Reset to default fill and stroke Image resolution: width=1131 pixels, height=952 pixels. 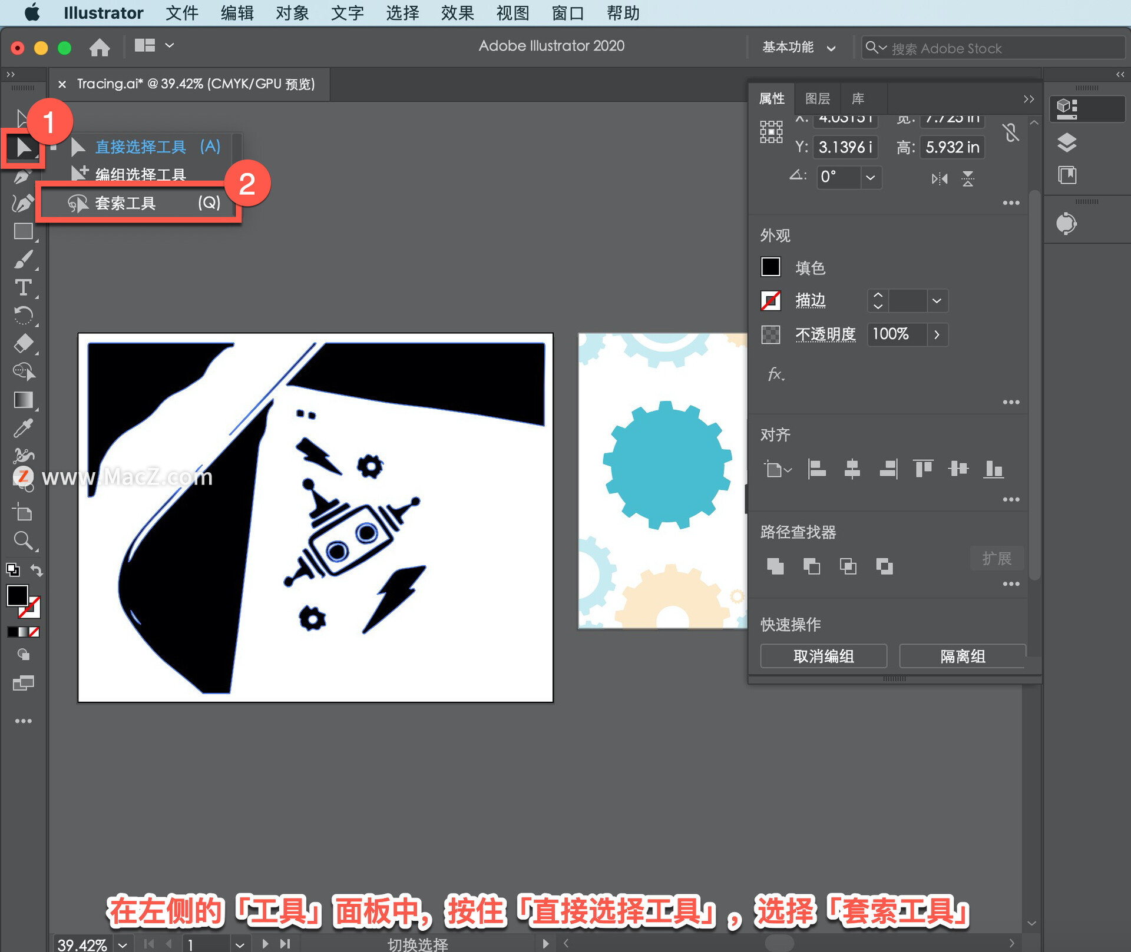tap(12, 569)
